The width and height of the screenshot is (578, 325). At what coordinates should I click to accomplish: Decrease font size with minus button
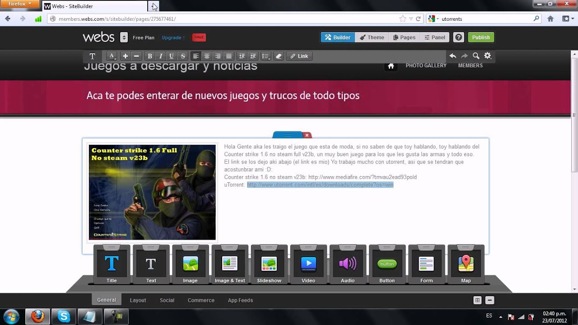pos(136,56)
